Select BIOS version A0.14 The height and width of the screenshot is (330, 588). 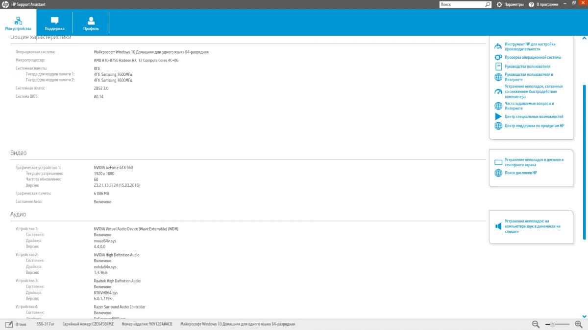click(x=98, y=96)
